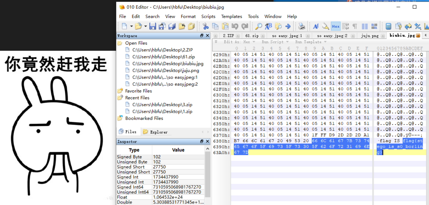Screen dimensions: 429x205
Task: Save the file with the floppy icon
Action: coord(153,26)
